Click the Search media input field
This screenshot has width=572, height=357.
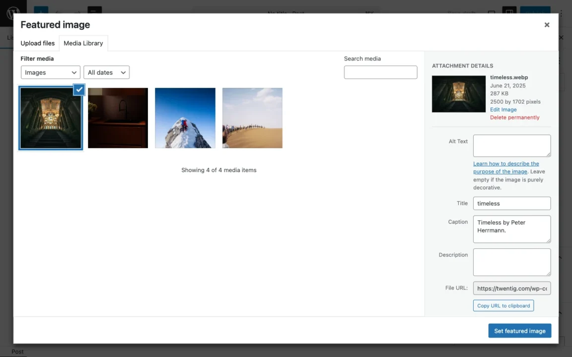pyautogui.click(x=380, y=72)
